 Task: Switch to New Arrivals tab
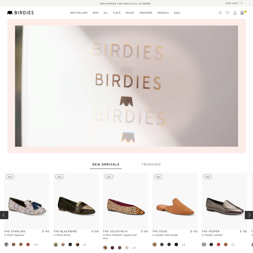coord(106,164)
